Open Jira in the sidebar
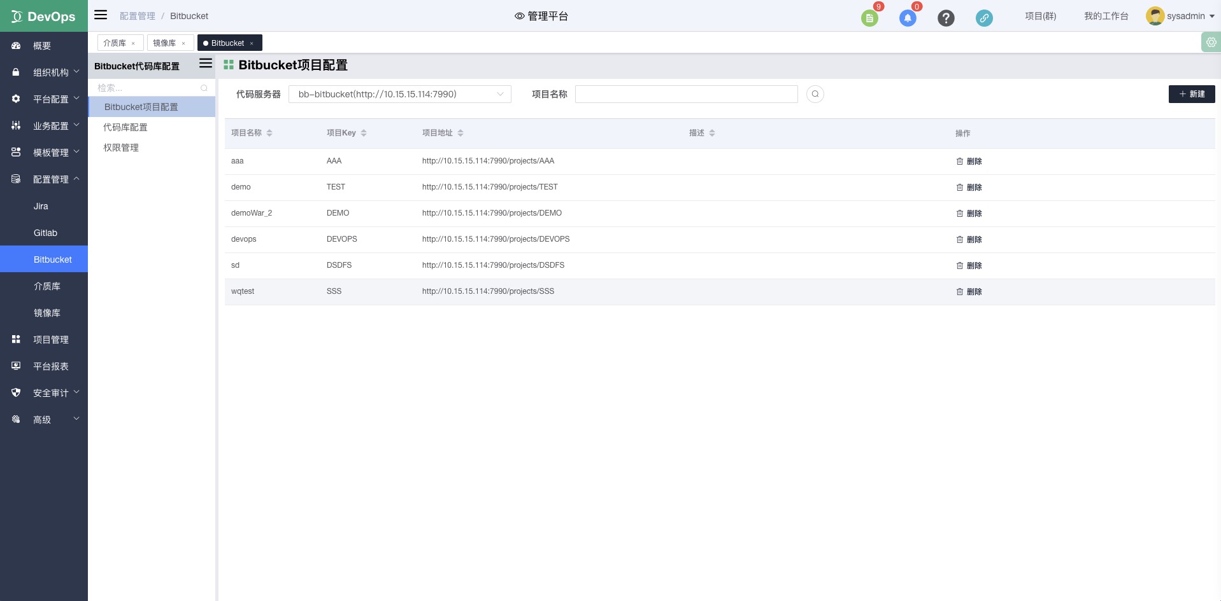The image size is (1221, 601). coord(44,206)
